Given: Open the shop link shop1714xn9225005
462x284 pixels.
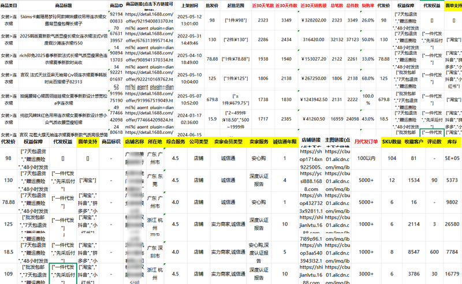Looking at the screenshot, I should [311, 159].
